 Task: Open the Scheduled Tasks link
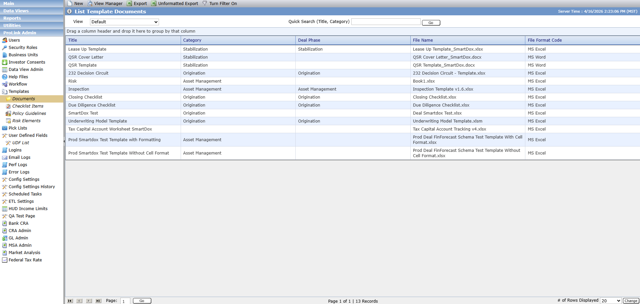25,194
